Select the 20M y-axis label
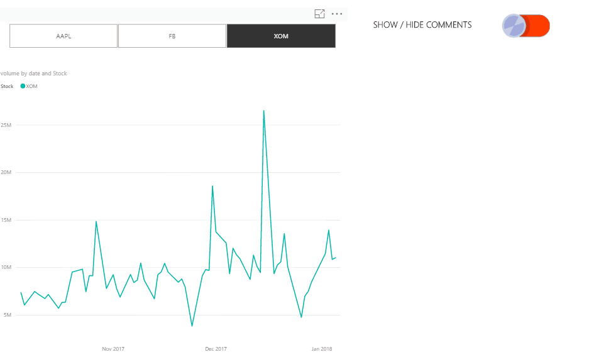 point(6,172)
